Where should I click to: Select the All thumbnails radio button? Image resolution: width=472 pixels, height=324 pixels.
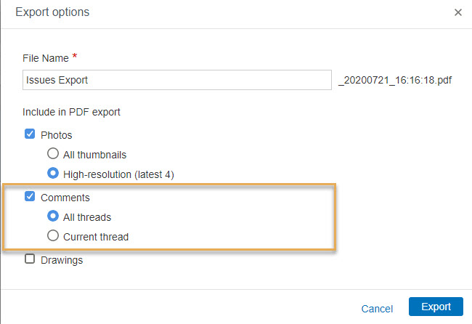coord(53,154)
